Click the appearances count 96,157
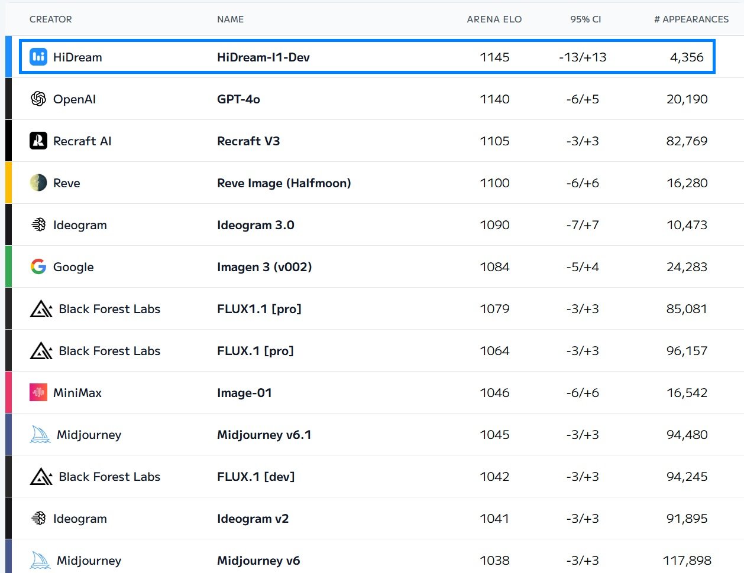Viewport: 744px width, 573px height. 687,351
